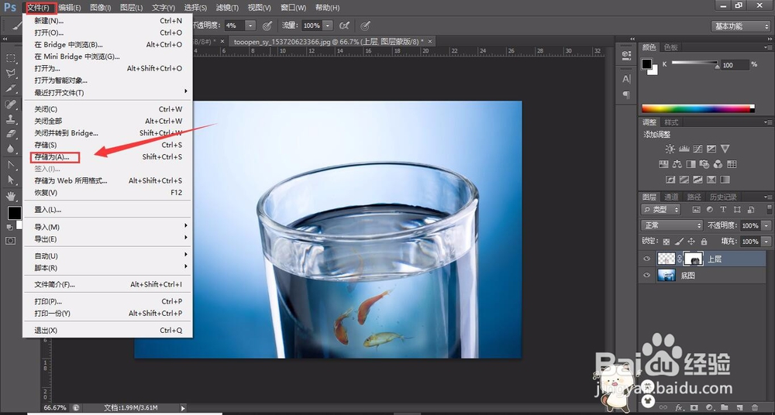Add a Vibrance adjustment
The height and width of the screenshot is (415, 775).
pos(725,149)
